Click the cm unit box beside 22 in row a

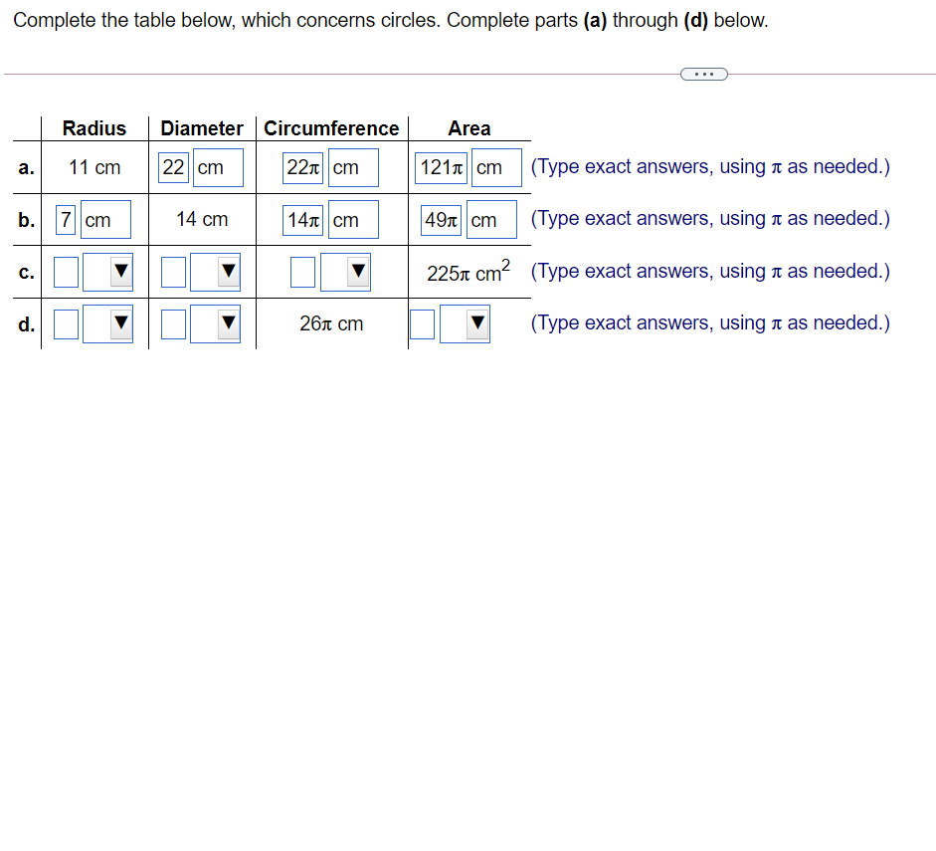click(217, 167)
